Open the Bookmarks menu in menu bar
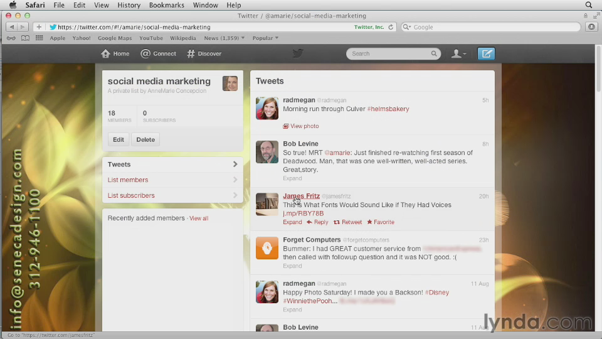 point(166,5)
